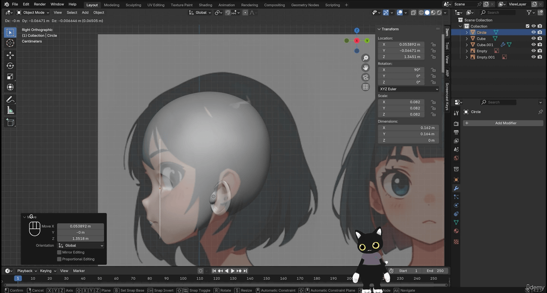This screenshot has height=293, width=547.
Task: Click the Add Modifier button
Action: [x=503, y=123]
